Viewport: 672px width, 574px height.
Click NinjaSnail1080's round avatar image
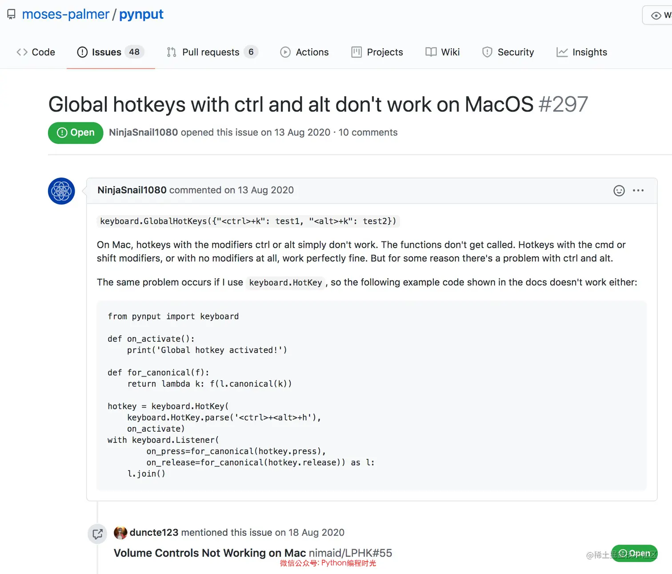pos(61,191)
